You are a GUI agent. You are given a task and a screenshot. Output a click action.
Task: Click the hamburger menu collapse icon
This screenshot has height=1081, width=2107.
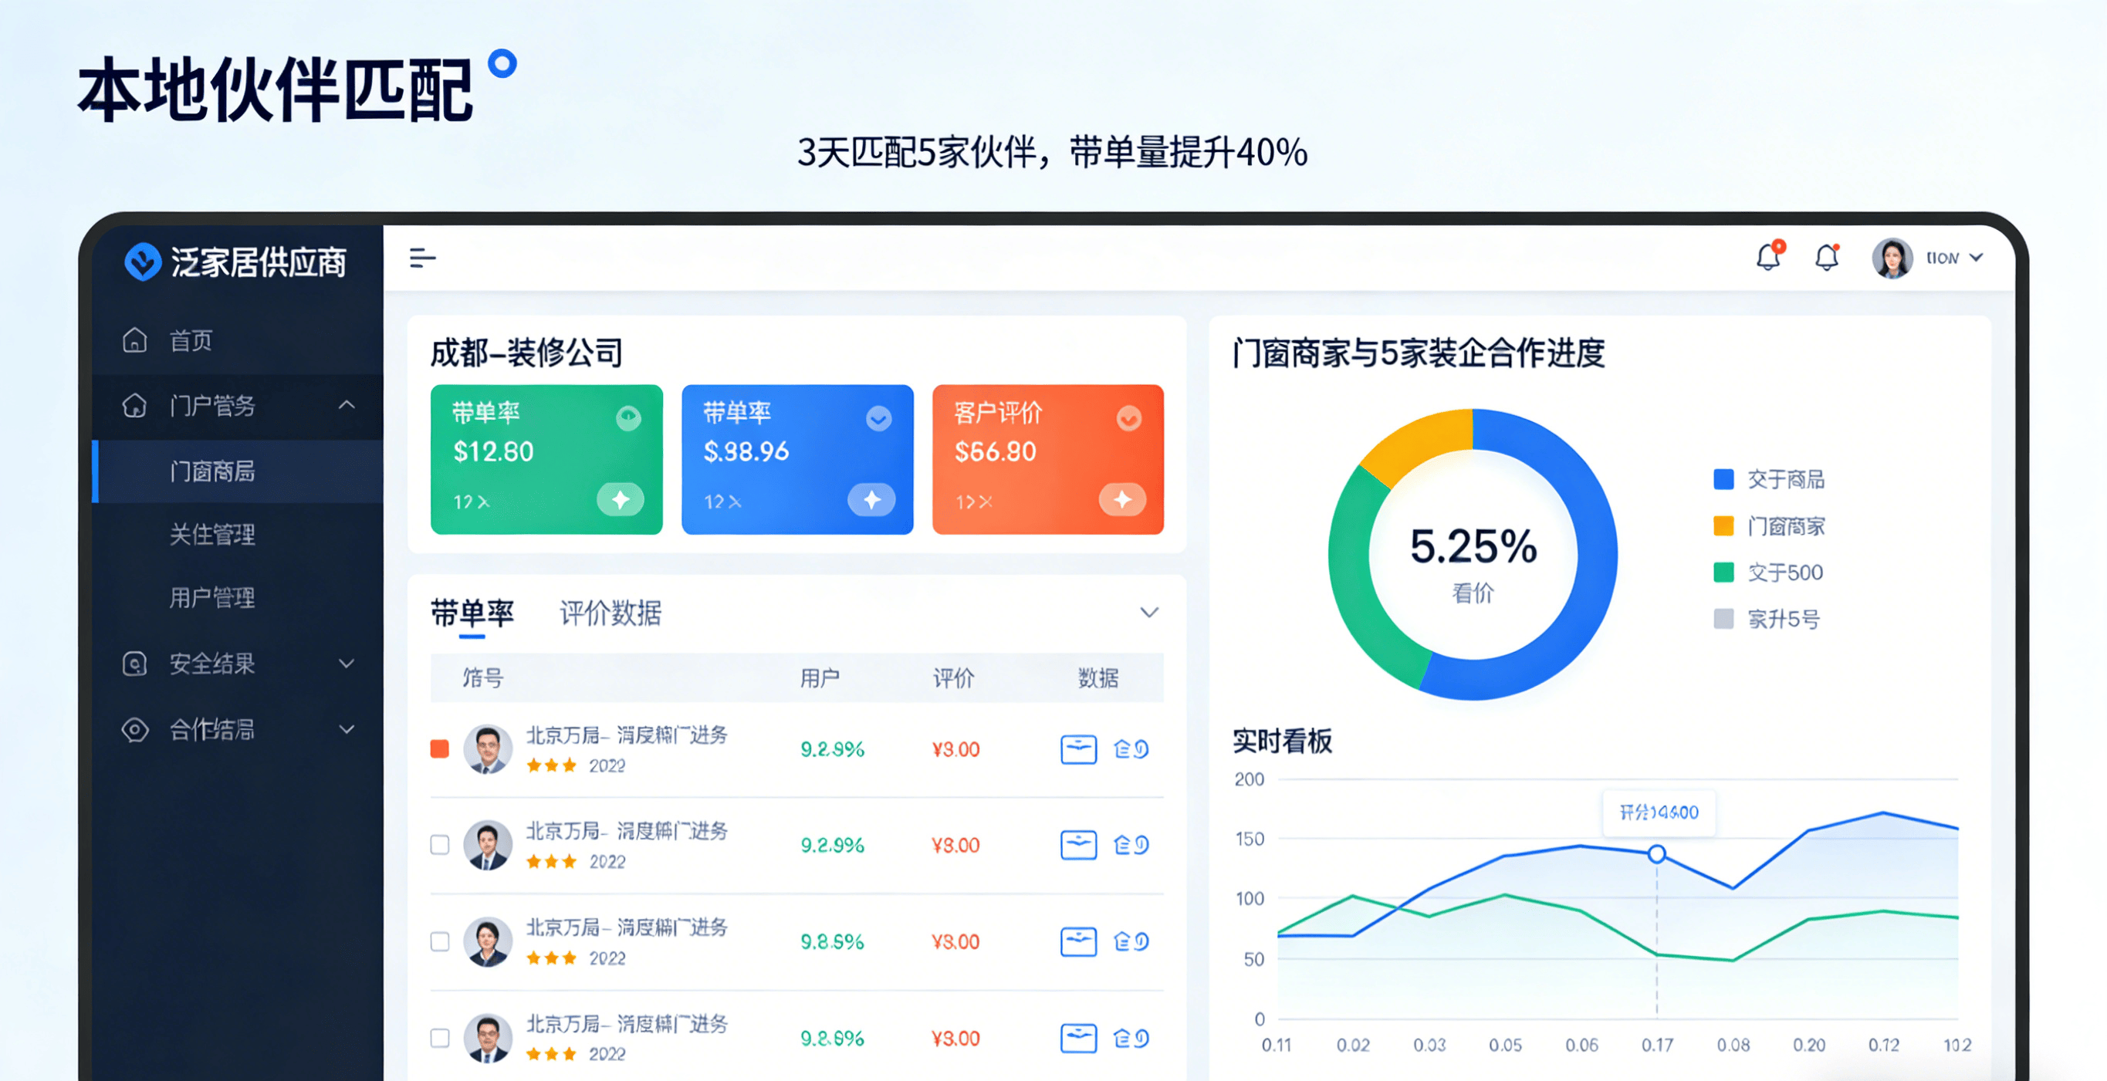(422, 258)
